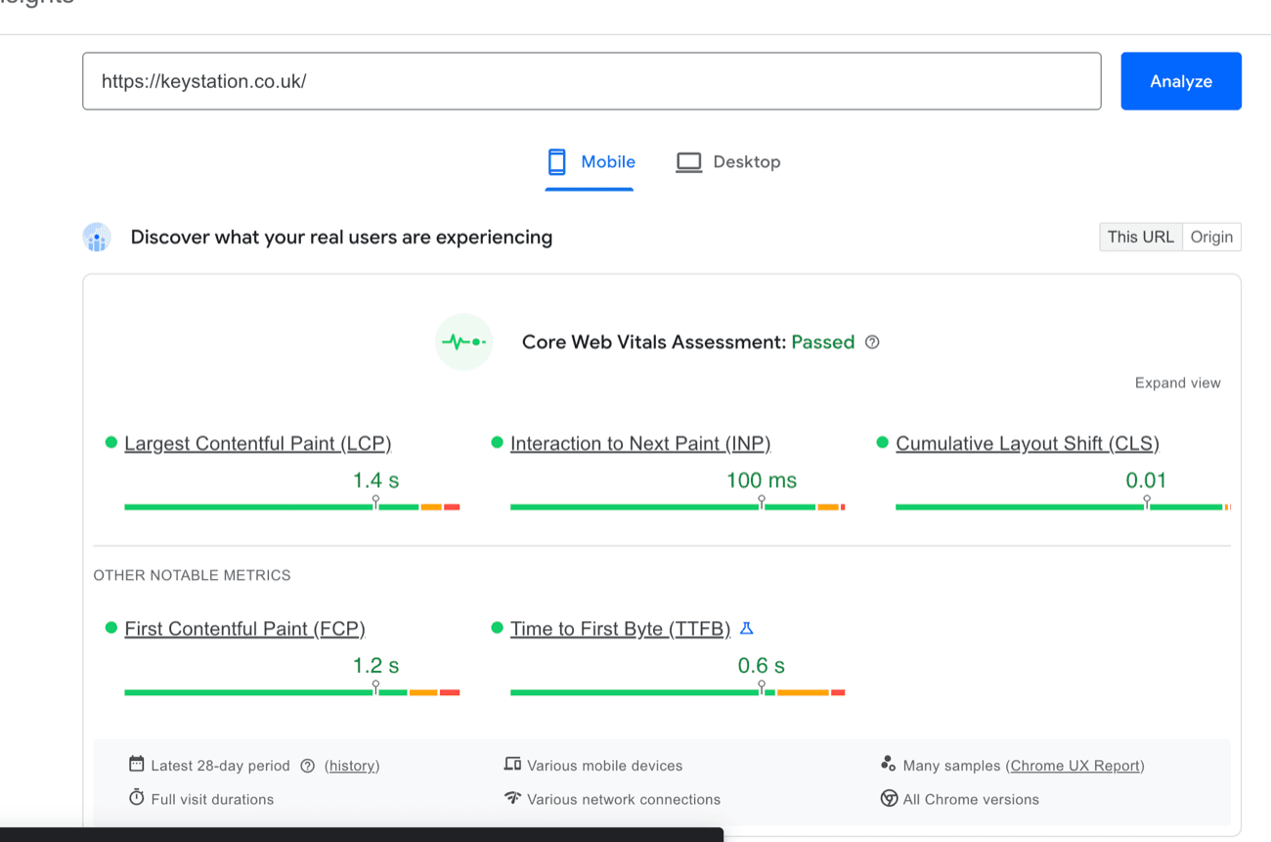The width and height of the screenshot is (1271, 842).
Task: Open the history link
Action: (x=352, y=766)
